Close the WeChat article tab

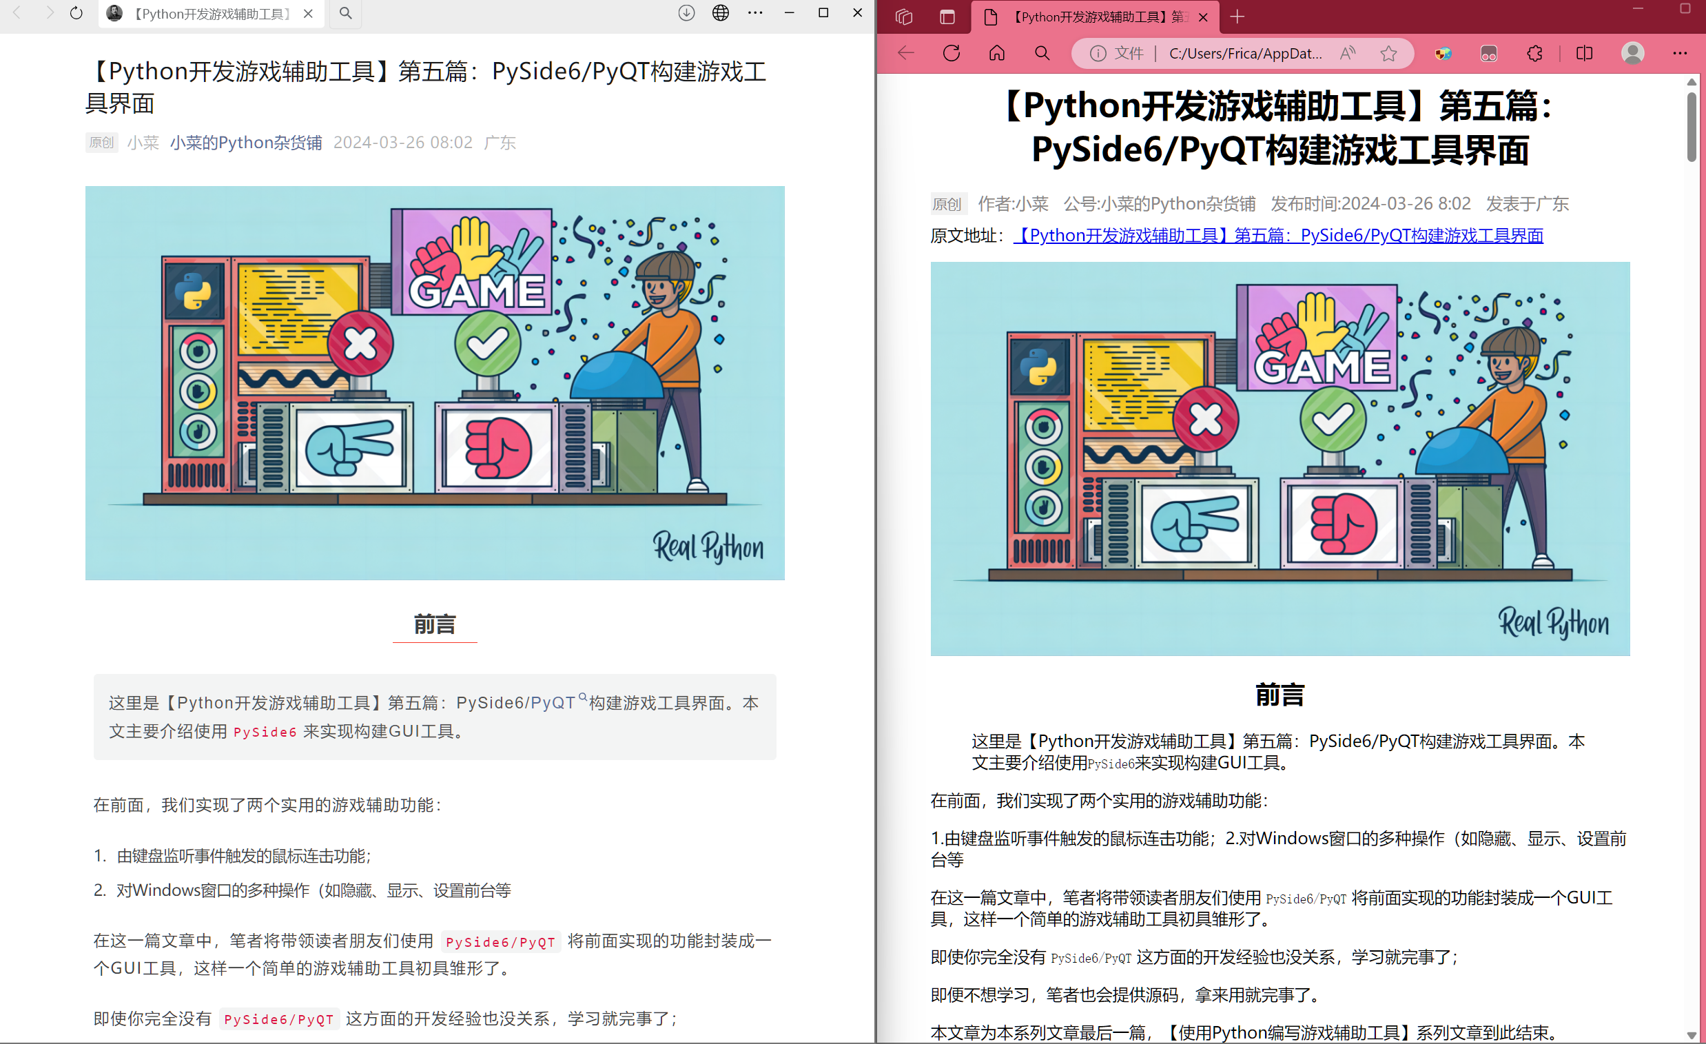pyautogui.click(x=308, y=14)
